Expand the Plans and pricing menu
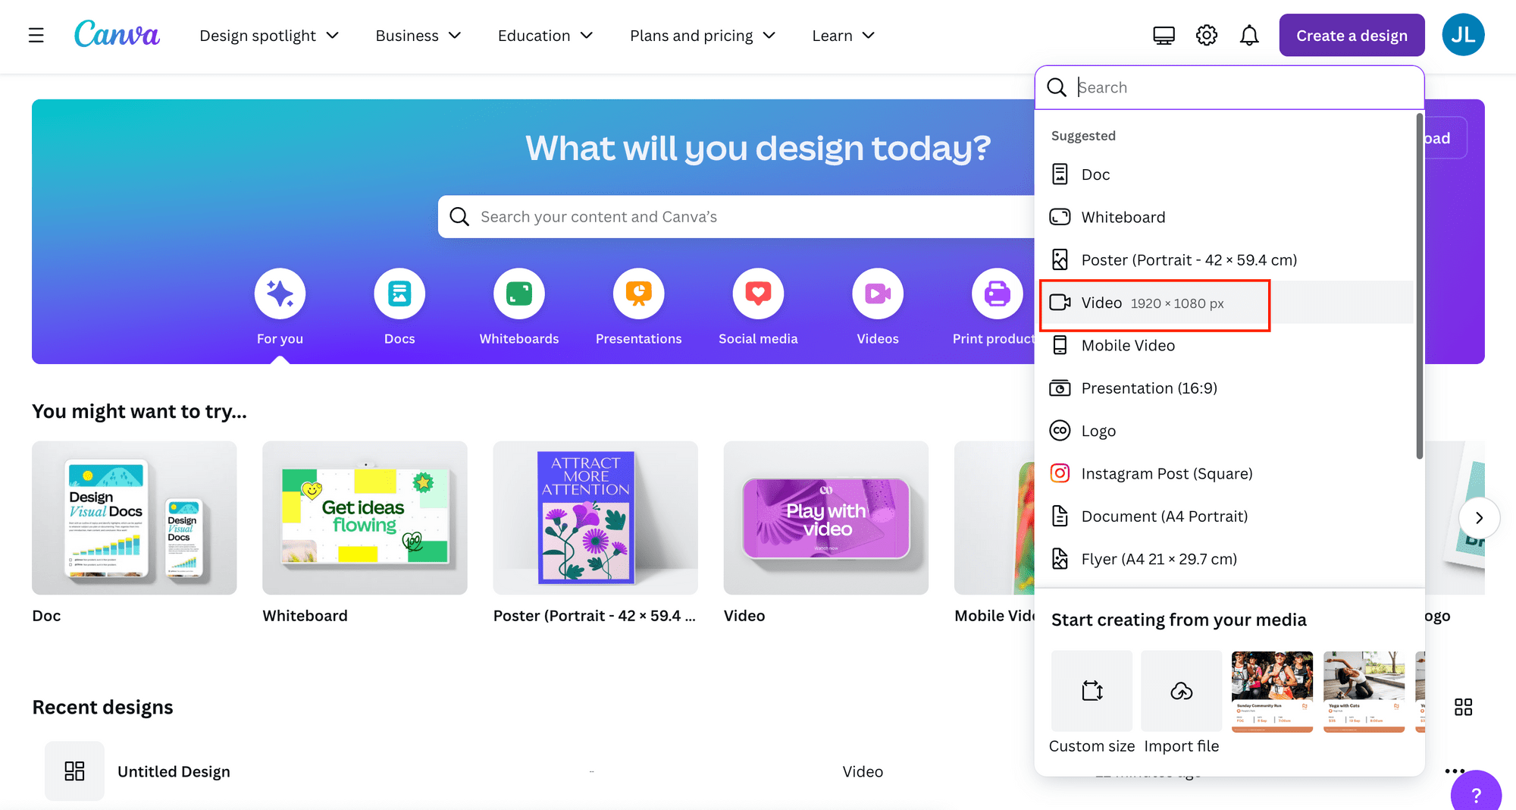1516x810 pixels. pyautogui.click(x=703, y=36)
